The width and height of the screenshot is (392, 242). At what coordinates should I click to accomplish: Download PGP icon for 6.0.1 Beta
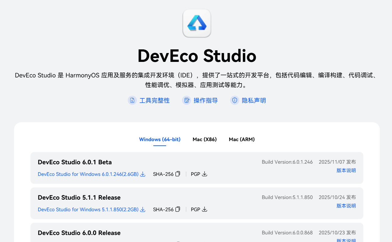click(x=205, y=174)
